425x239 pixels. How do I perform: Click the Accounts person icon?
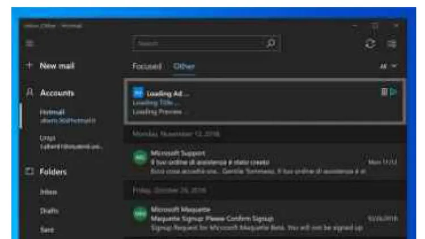(30, 93)
